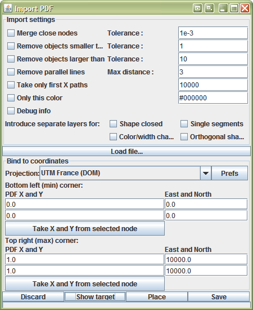Screen dimensions: 253x310
Task: Close the Import PDF window
Action: pyautogui.click(x=245, y=8)
